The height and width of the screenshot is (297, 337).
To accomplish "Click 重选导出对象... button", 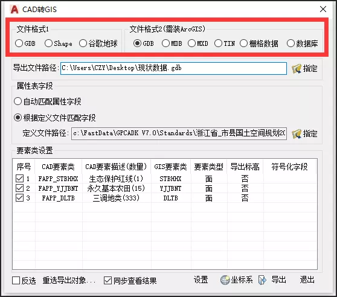I will (x=69, y=281).
